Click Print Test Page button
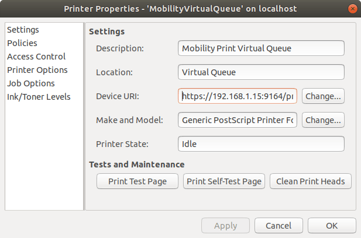 [x=137, y=181]
